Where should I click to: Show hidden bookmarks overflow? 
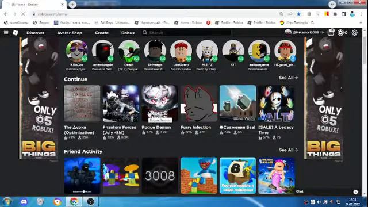click(x=361, y=22)
